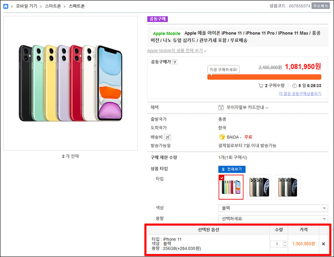The height and width of the screenshot is (257, 334).
Task: Click 5 일 6:28:33 countdown text
Action: (310, 86)
